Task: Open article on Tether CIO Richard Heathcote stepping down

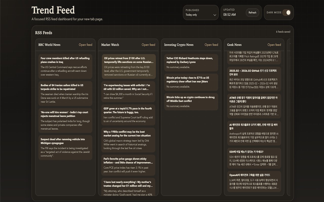Action: click(191, 63)
